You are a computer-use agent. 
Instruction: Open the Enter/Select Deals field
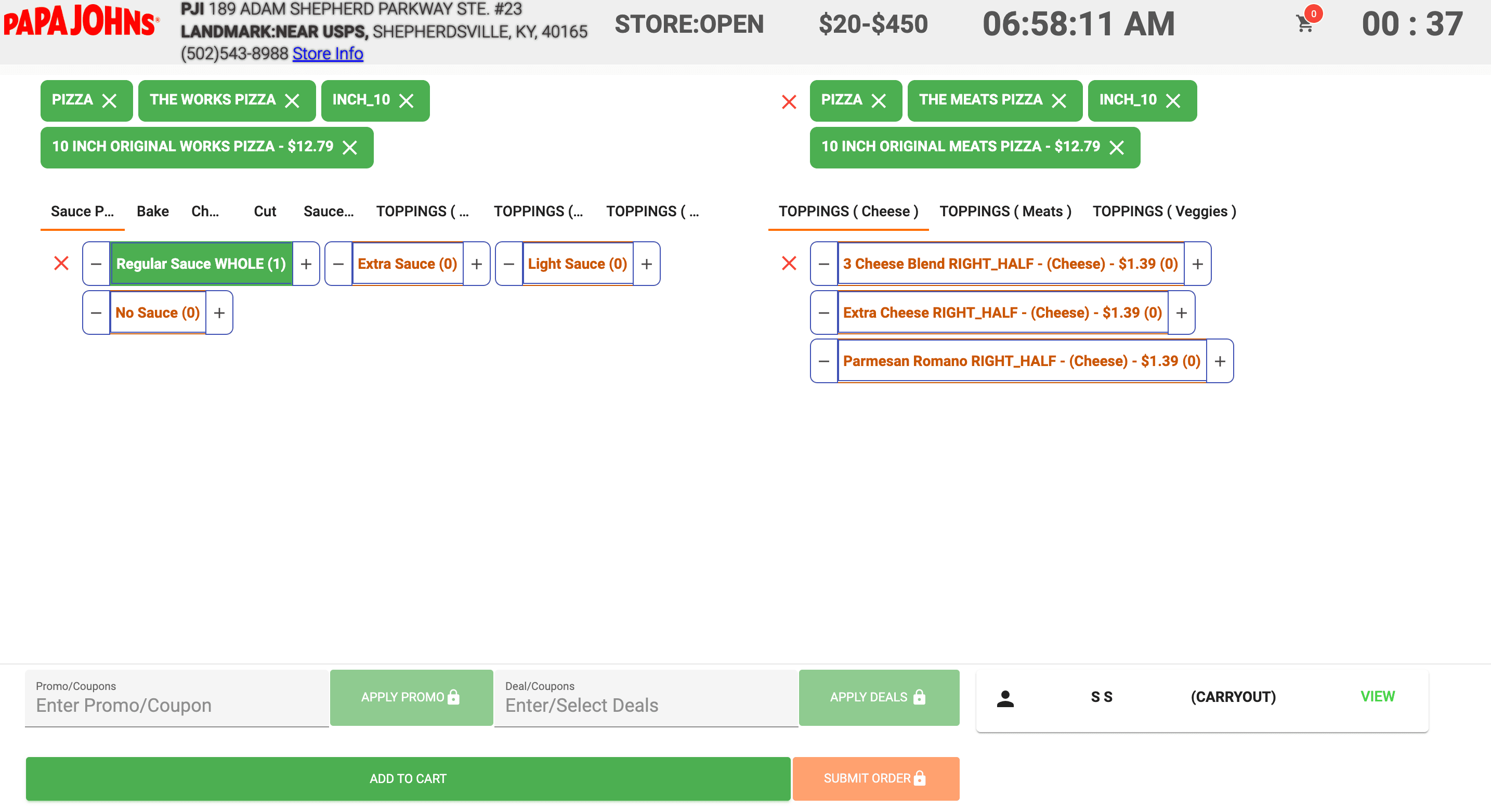click(x=646, y=698)
